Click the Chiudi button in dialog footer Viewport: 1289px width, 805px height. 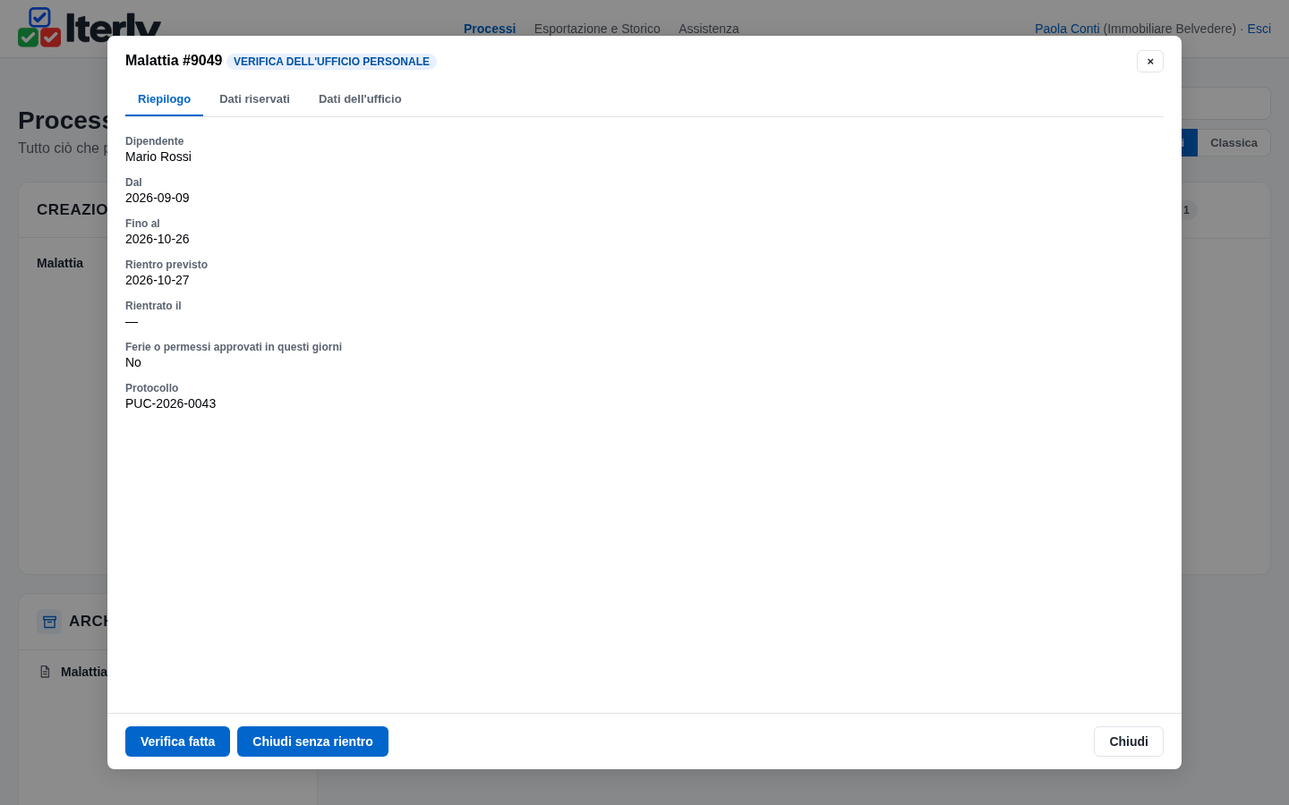pyautogui.click(x=1128, y=741)
